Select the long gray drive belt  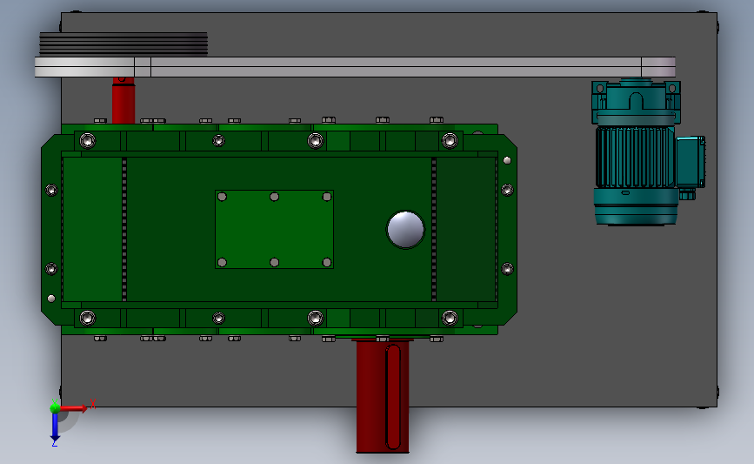click(x=355, y=67)
